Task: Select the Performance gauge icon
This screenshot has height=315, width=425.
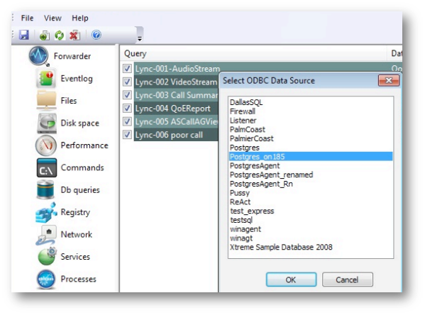Action: [46, 145]
